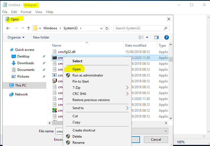Open the file type dropdown
Image resolution: width=210 pixels, height=146 pixels.
tap(166, 131)
